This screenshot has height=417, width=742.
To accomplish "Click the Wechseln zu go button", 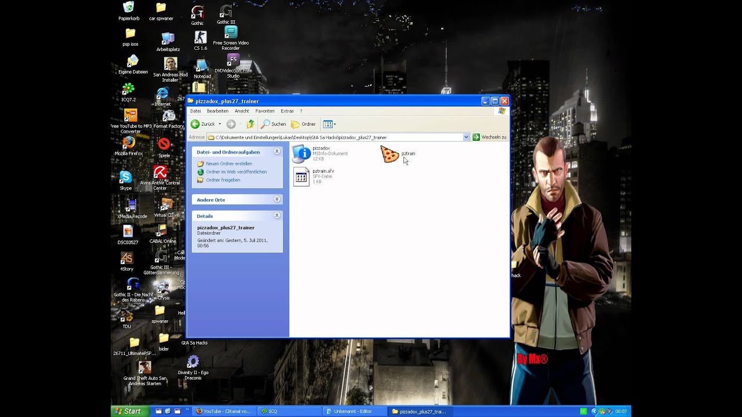I will click(x=490, y=137).
